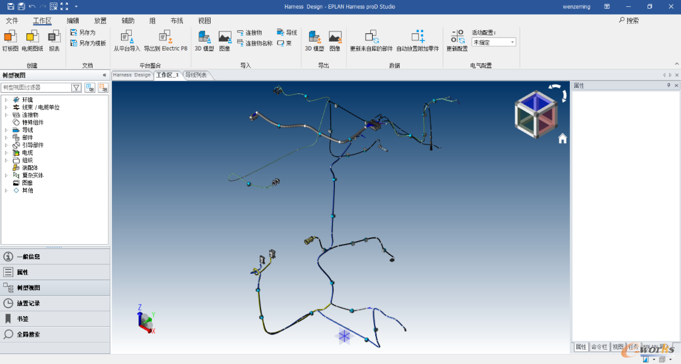Click the Save All icon in title bar
This screenshot has height=364, width=681.
coord(21,6)
